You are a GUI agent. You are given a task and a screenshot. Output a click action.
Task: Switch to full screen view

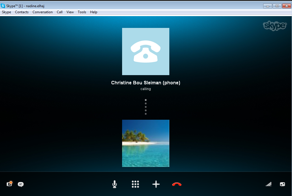pos(282,184)
